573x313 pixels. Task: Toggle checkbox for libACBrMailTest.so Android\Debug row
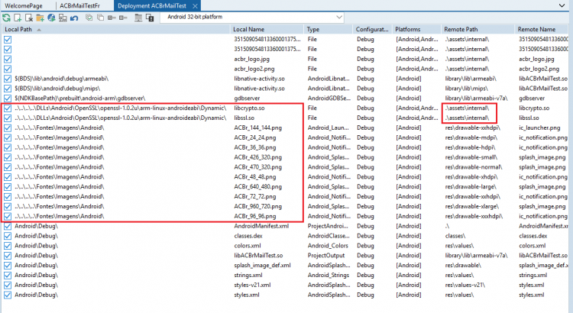(8, 256)
